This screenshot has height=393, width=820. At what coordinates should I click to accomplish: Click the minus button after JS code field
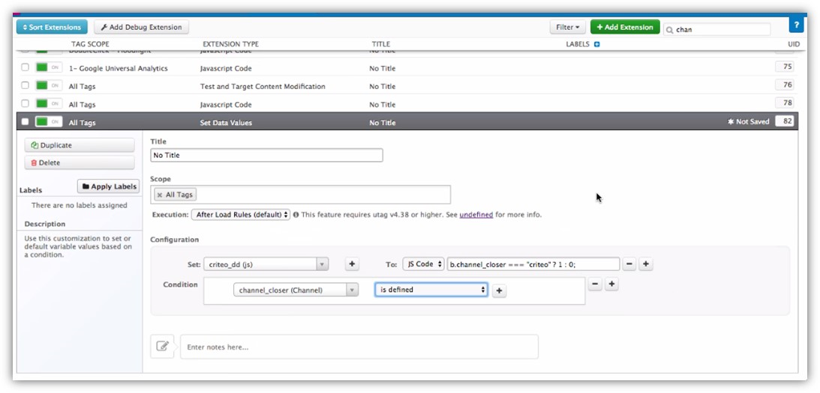click(629, 264)
